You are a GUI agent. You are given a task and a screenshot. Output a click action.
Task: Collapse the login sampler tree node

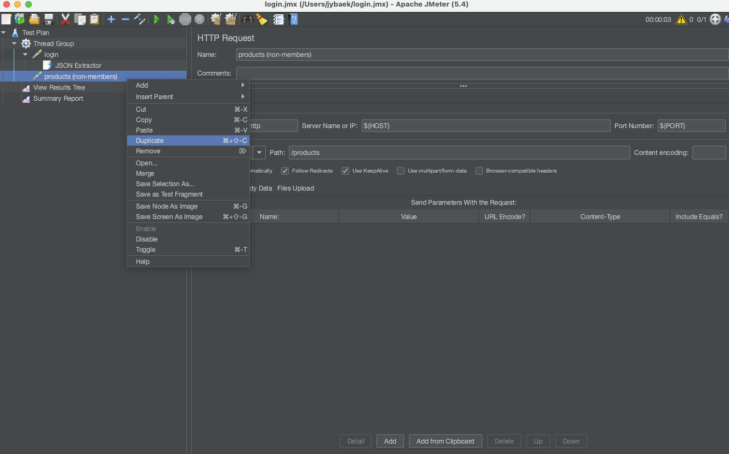tap(25, 55)
